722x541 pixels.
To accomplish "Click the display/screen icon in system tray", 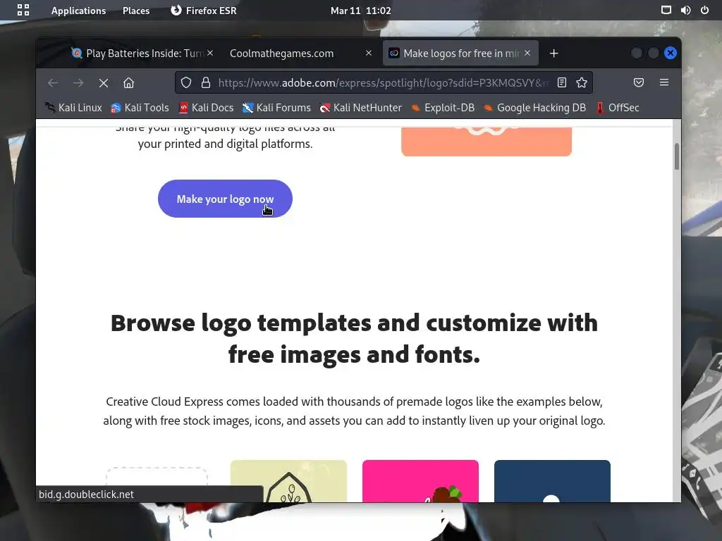I will point(666,10).
